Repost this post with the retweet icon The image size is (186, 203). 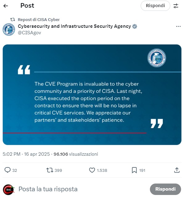coord(49,170)
